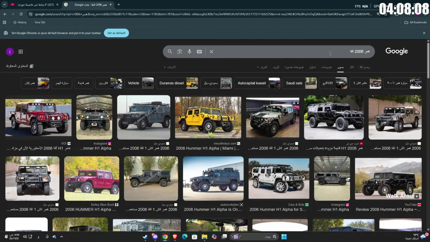Open File Explorer from taskbar
This screenshot has width=430, height=242.
[x=204, y=237]
